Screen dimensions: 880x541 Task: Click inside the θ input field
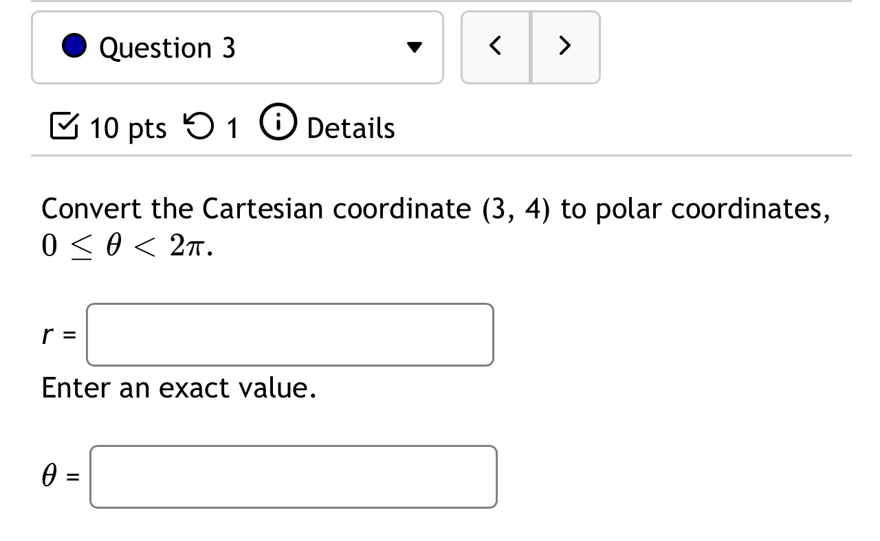[x=293, y=476]
